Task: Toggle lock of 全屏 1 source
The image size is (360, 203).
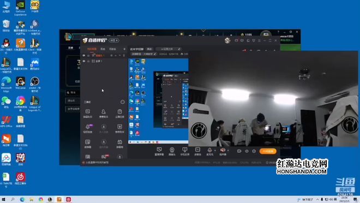Action: pyautogui.click(x=88, y=61)
